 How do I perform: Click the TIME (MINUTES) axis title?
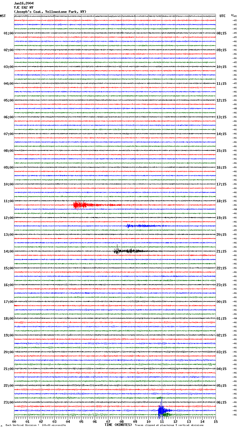pyautogui.click(x=118, y=425)
